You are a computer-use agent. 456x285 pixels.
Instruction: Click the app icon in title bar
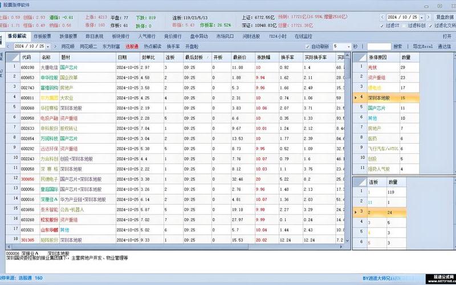[1, 5]
